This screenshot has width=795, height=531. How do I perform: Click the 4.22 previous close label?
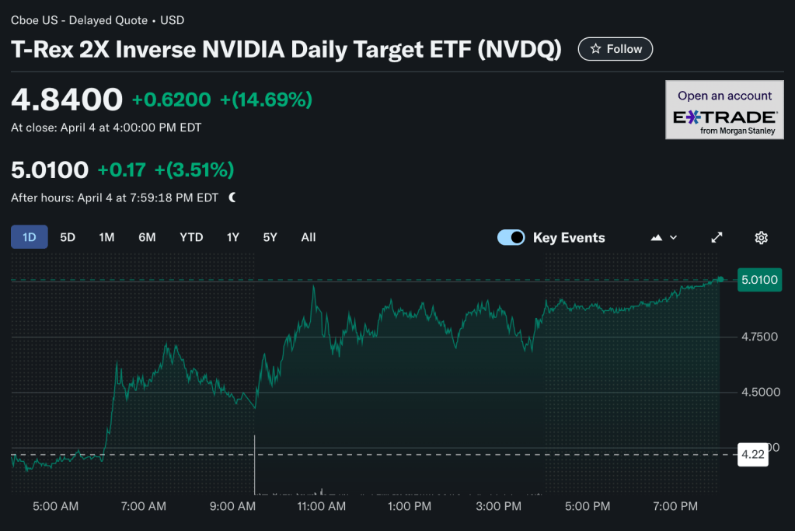752,455
